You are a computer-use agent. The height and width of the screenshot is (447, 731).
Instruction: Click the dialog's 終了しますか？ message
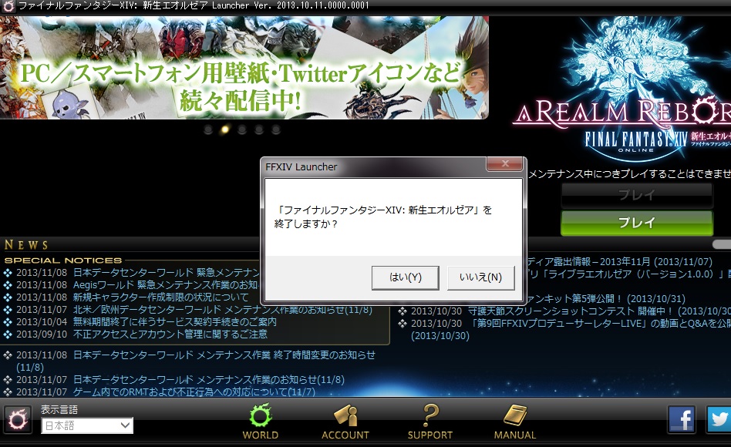coord(306,223)
